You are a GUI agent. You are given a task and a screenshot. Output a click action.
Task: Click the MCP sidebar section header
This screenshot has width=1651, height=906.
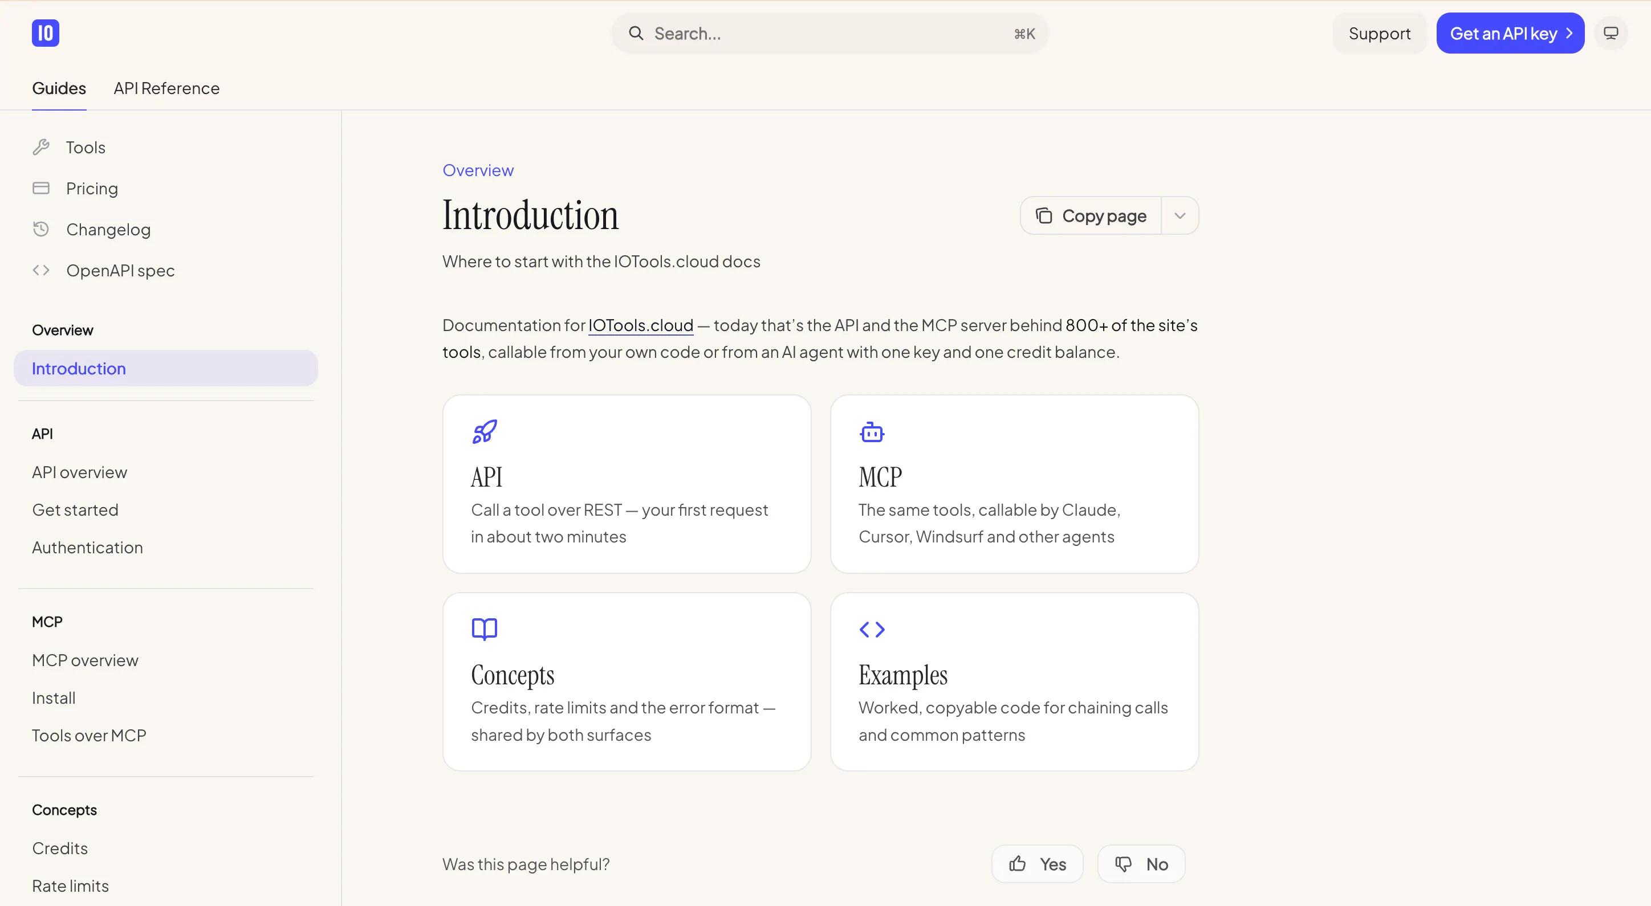47,622
